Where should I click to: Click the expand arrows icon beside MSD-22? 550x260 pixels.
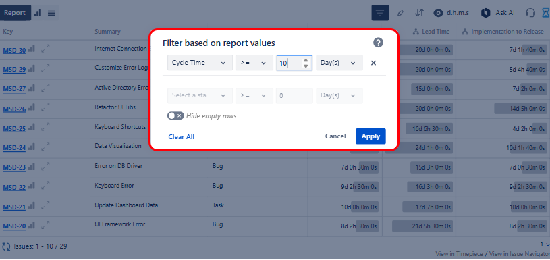coord(45,186)
